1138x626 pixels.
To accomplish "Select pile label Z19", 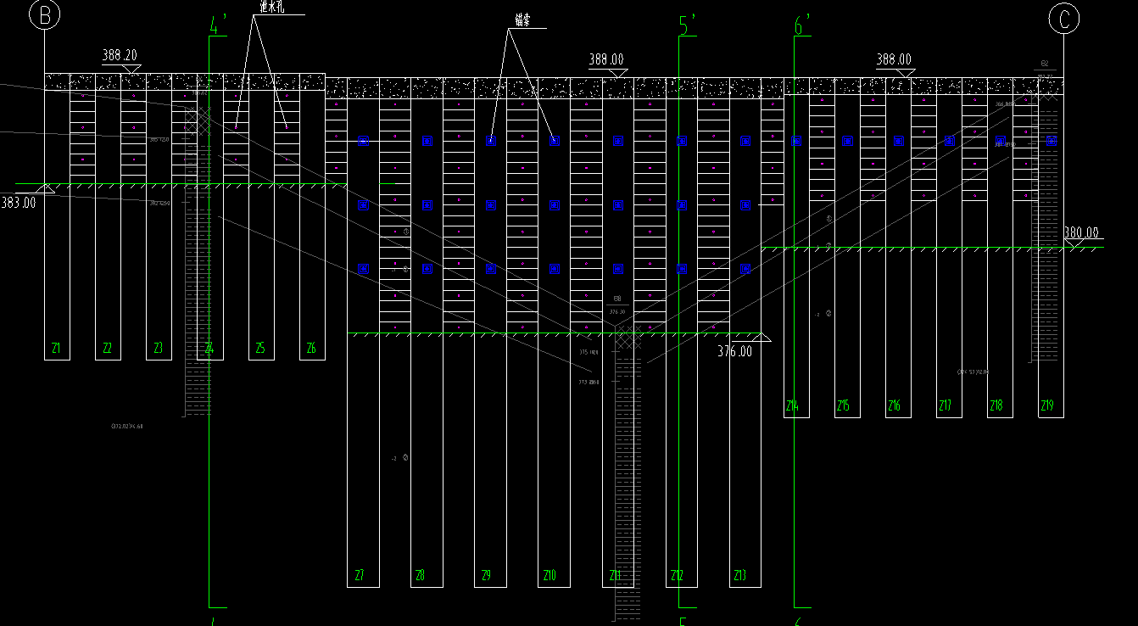I will coord(1046,406).
